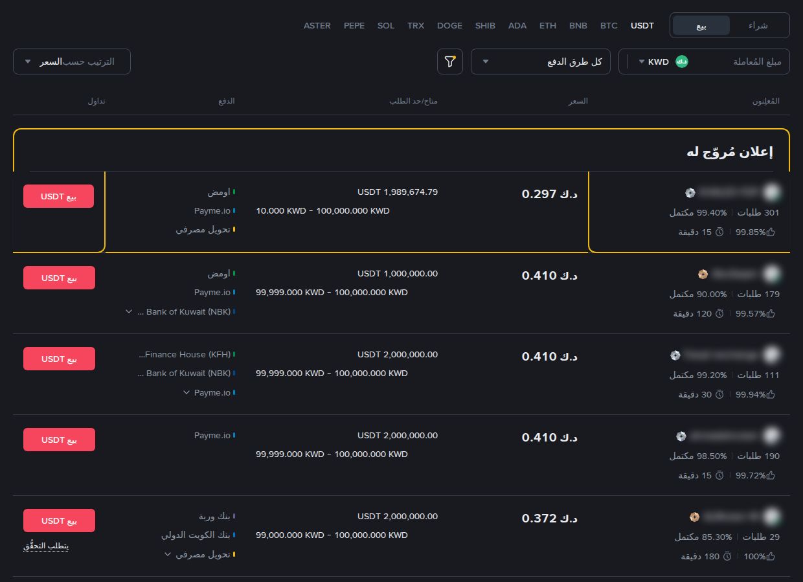Switch to the بيع (sell) toggle
The width and height of the screenshot is (803, 582).
click(x=701, y=25)
